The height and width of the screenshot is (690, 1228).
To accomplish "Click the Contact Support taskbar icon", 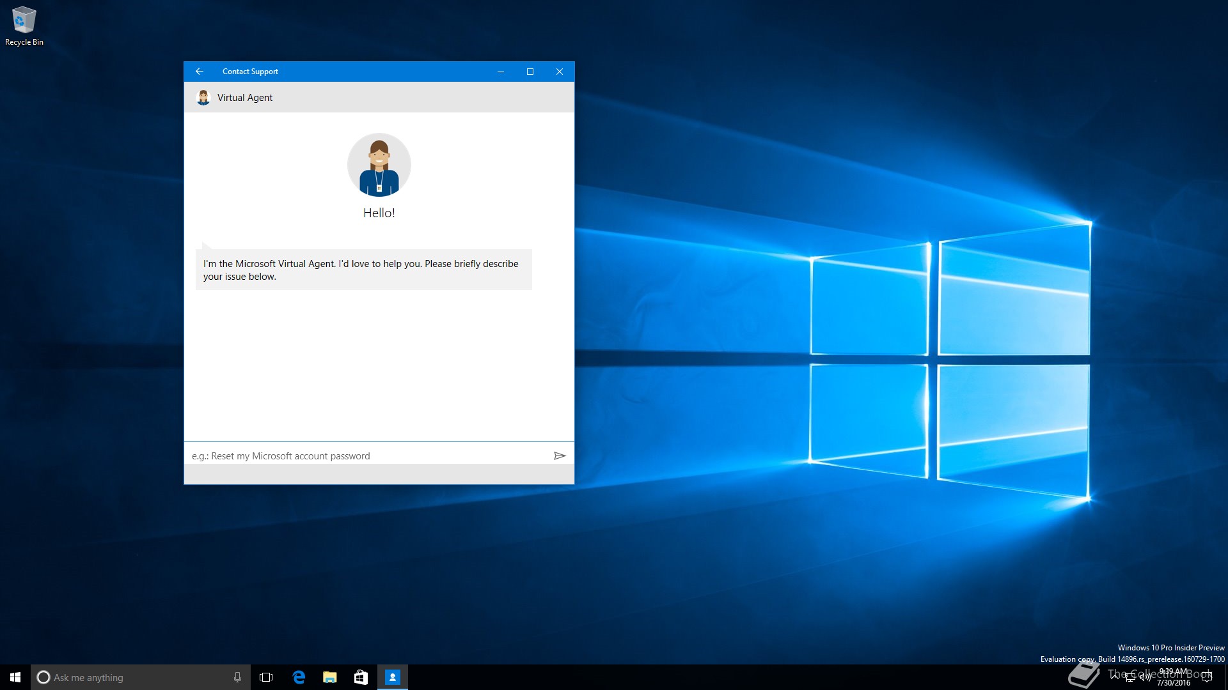I will [x=393, y=677].
